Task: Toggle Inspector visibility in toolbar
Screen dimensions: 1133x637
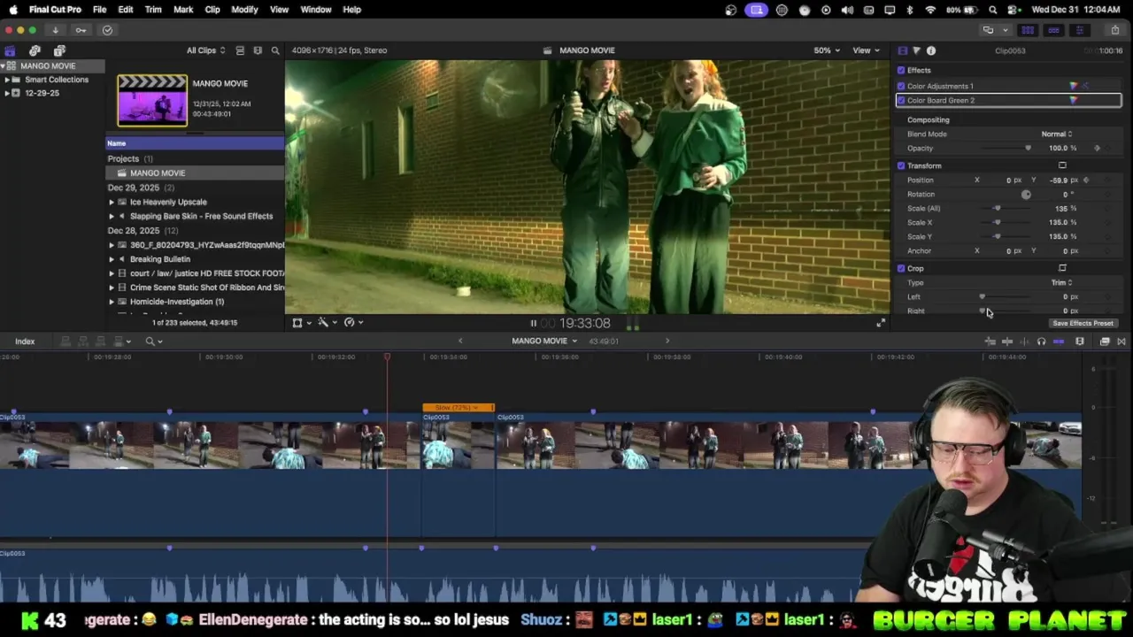Action: pos(1079,30)
